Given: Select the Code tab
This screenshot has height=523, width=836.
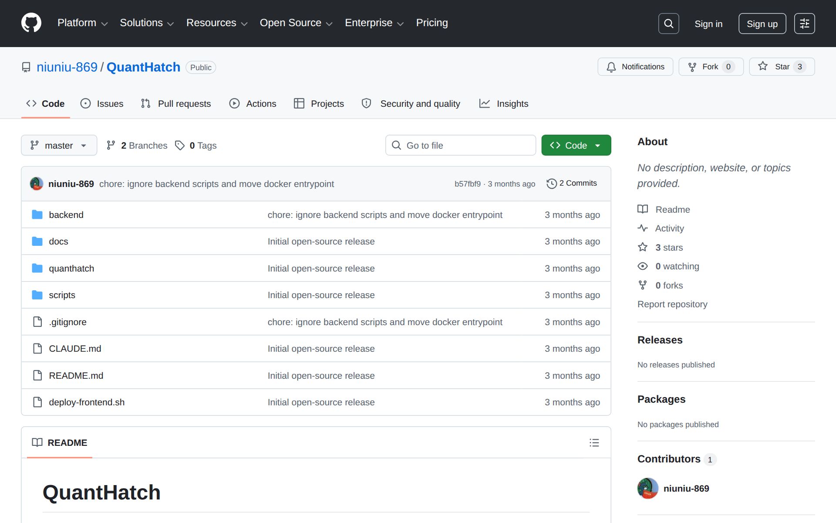Looking at the screenshot, I should tap(46, 103).
